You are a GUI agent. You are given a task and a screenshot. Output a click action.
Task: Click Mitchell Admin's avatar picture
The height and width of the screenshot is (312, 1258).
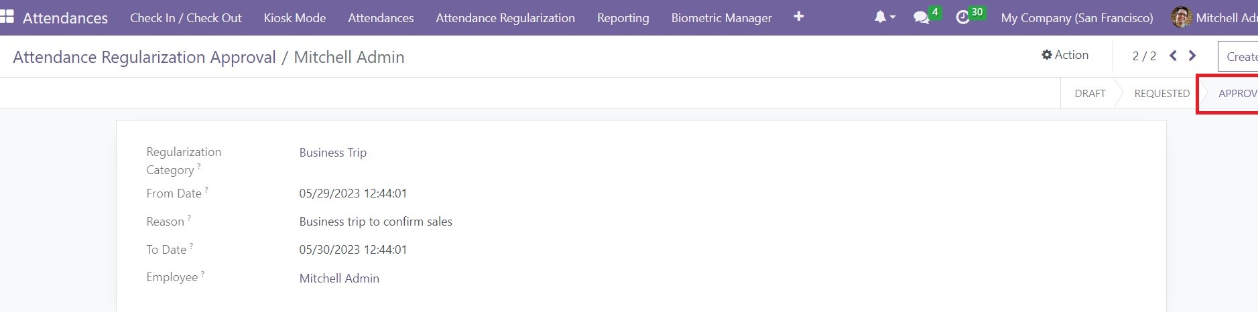(x=1181, y=17)
